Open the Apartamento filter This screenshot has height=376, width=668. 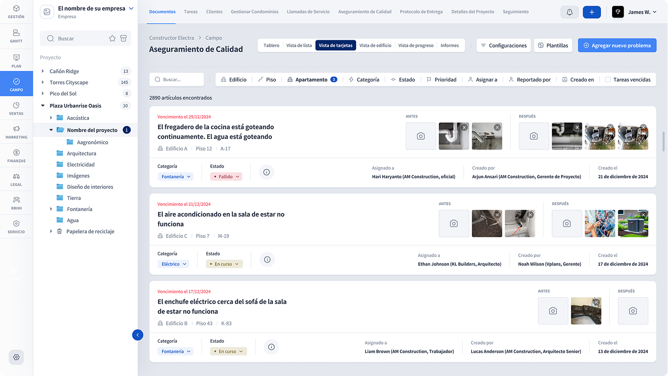312,79
